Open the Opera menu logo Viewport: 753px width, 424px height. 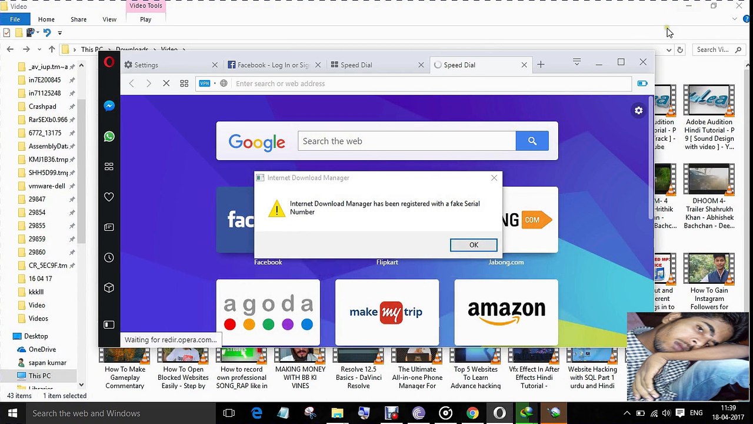point(109,62)
